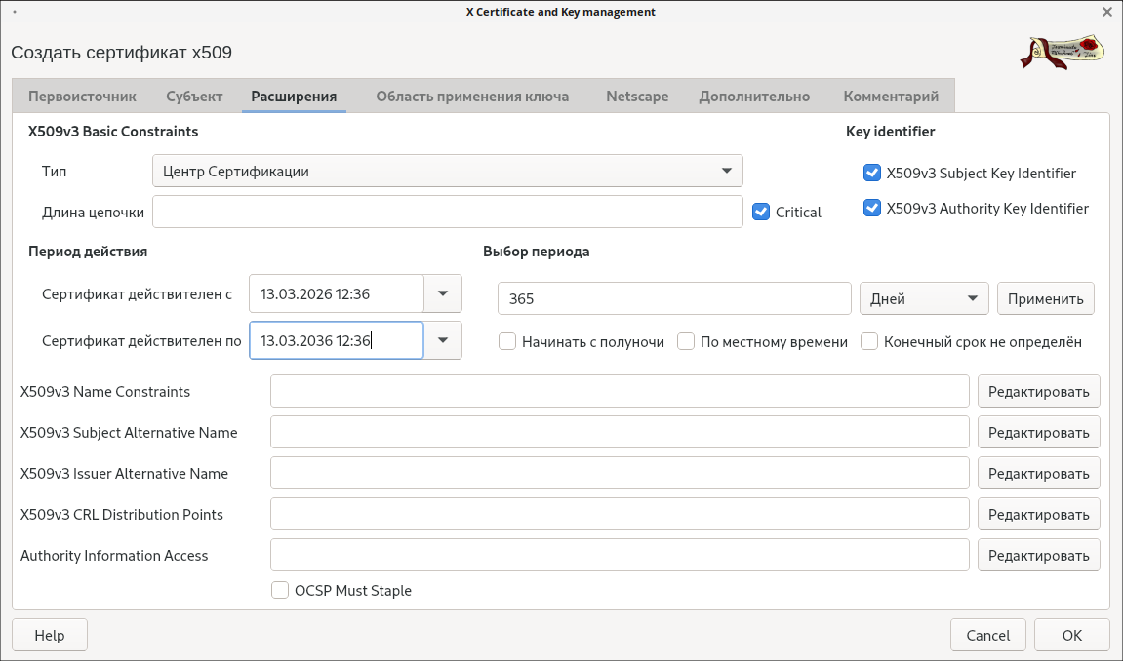Viewport: 1123px width, 661px height.
Task: Open the Область применения ключа tab
Action: 472,97
